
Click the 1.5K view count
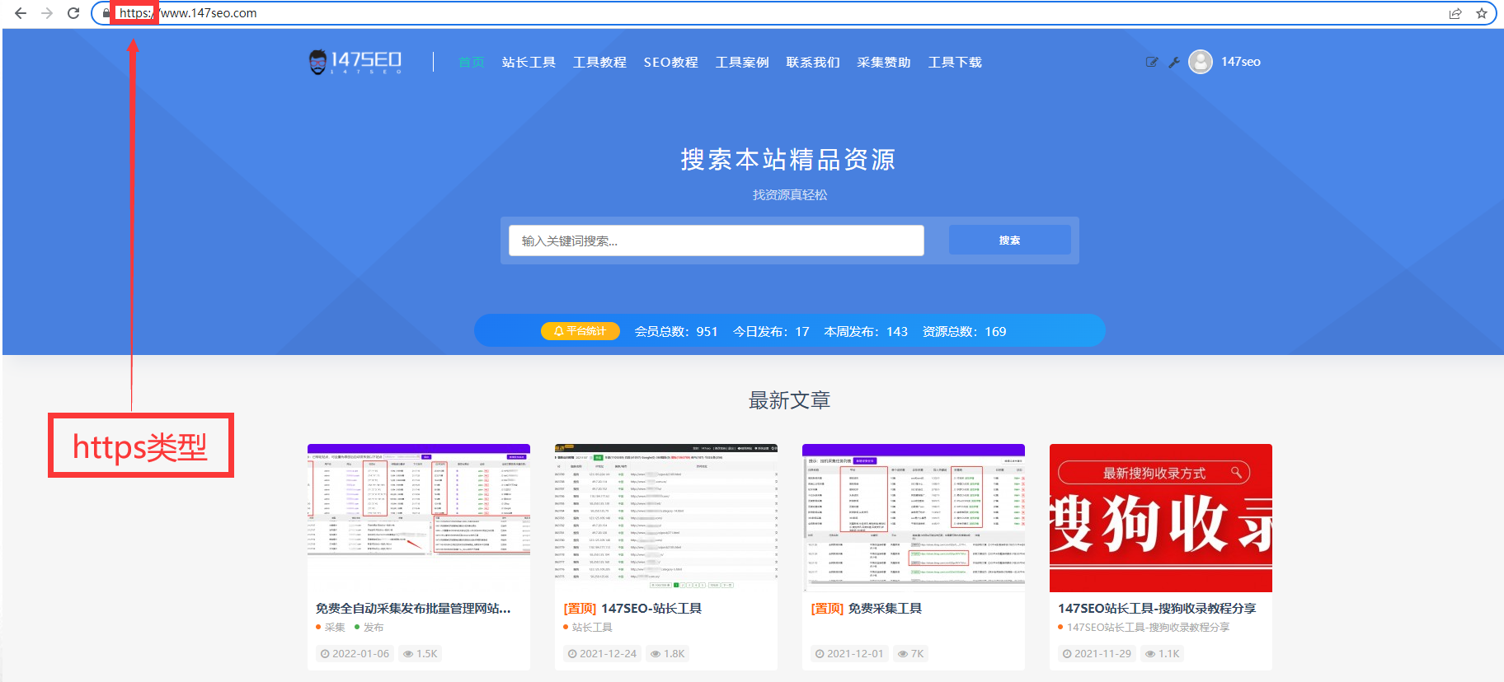(x=421, y=654)
